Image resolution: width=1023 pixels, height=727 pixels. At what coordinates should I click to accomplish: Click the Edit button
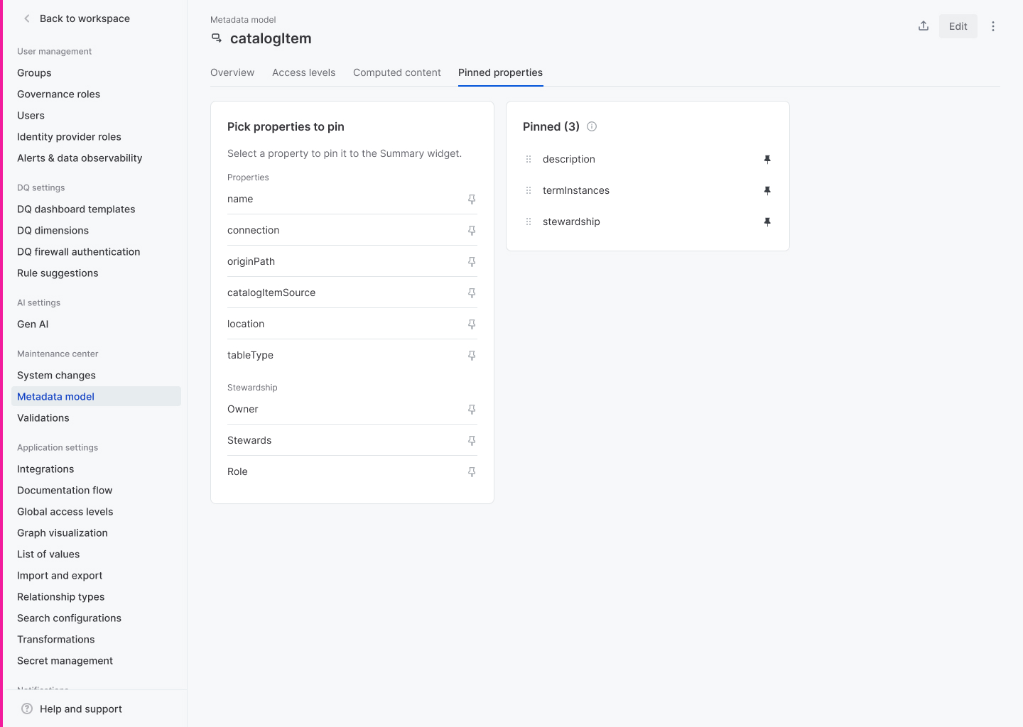pos(958,26)
